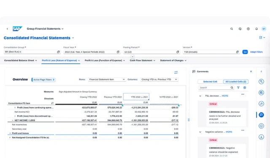
Task: Click Adapt Filters link
Action: tap(256, 52)
